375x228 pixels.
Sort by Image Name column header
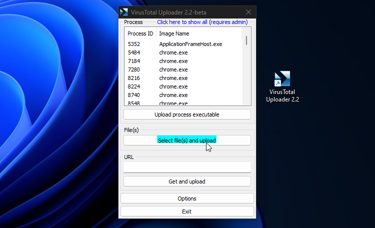199,33
